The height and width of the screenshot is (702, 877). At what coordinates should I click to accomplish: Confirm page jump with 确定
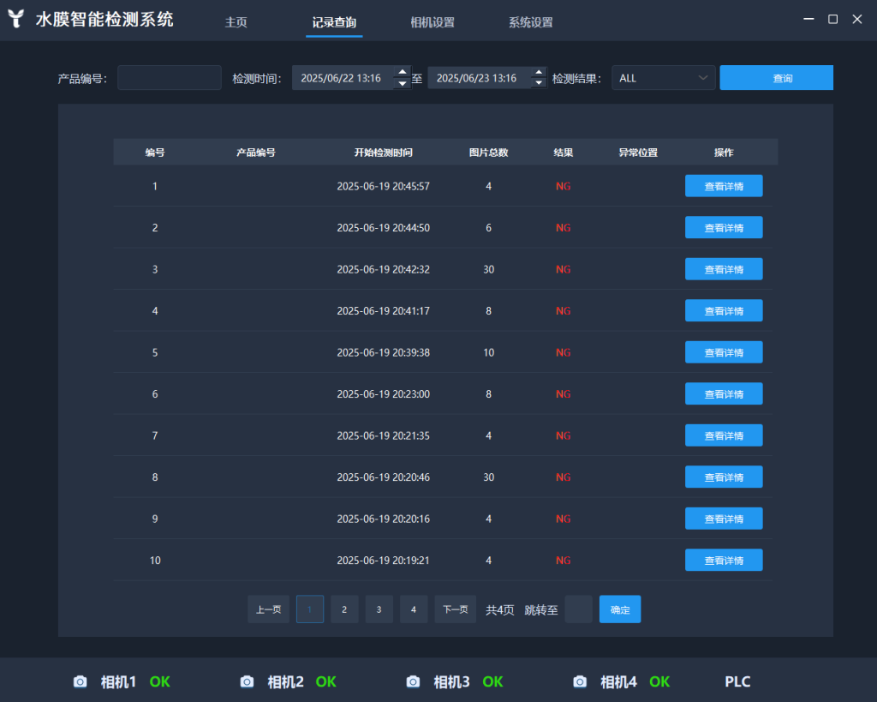(x=620, y=609)
